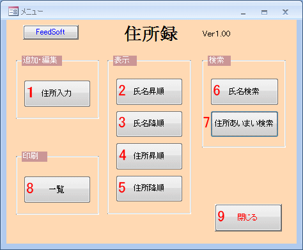This screenshot has height=250, width=303.
Task: Click the 表示 group label
Action: pos(125,61)
